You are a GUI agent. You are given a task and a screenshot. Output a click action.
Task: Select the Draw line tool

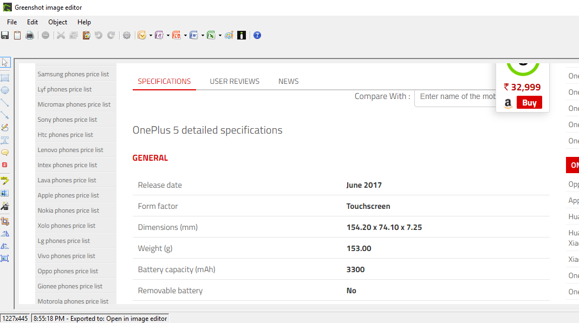coord(5,103)
